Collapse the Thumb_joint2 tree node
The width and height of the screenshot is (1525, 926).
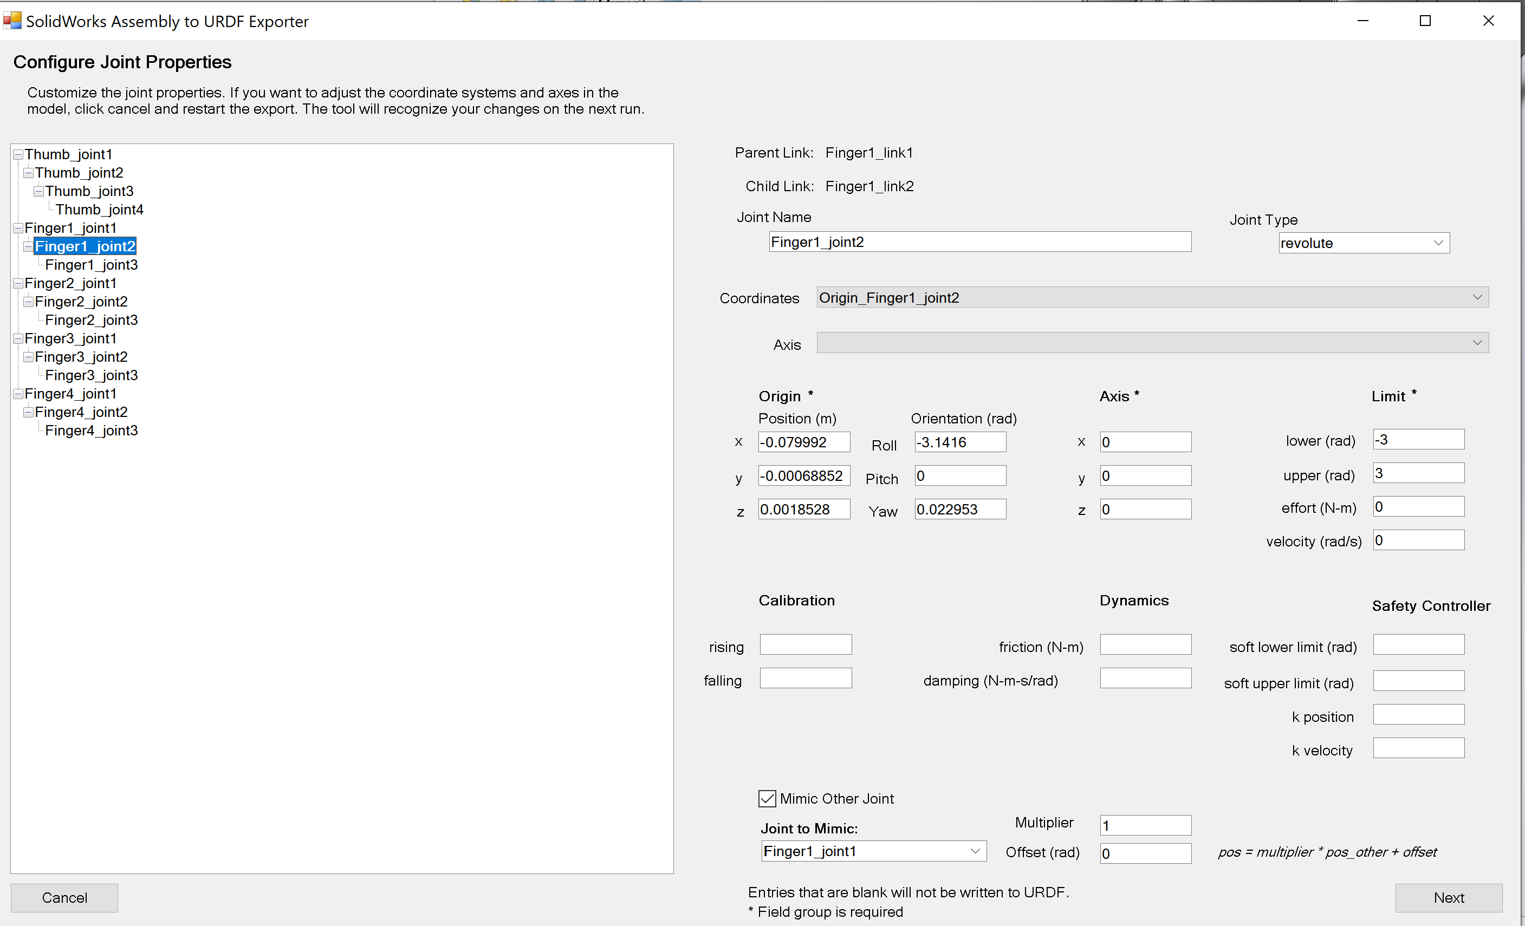point(29,173)
